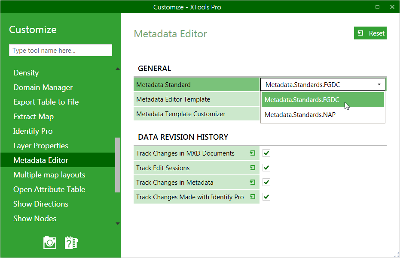Select the Metadata Editor Template row
Viewport: 400px width, 258px height.
tap(196, 99)
